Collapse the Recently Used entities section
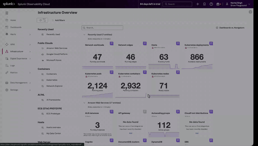The width and height of the screenshot is (258, 146). coord(84,35)
